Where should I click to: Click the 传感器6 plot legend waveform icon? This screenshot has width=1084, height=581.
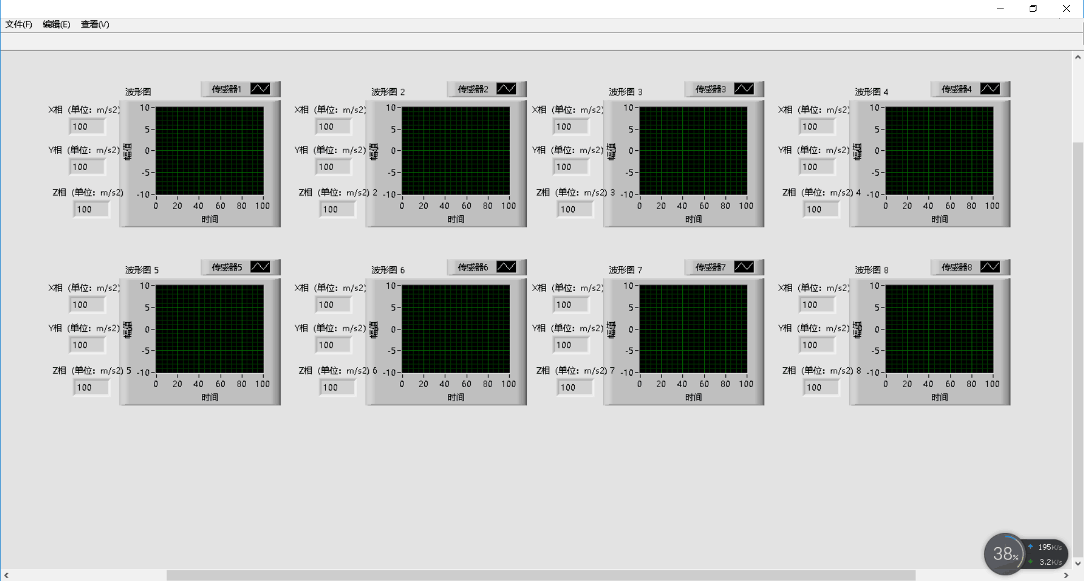[506, 267]
